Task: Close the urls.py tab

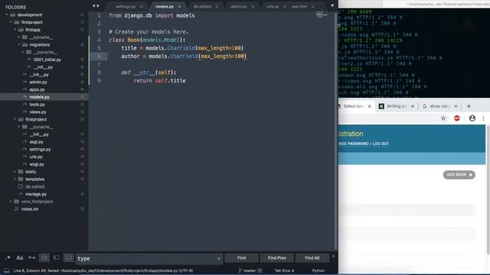Action: click(x=284, y=7)
